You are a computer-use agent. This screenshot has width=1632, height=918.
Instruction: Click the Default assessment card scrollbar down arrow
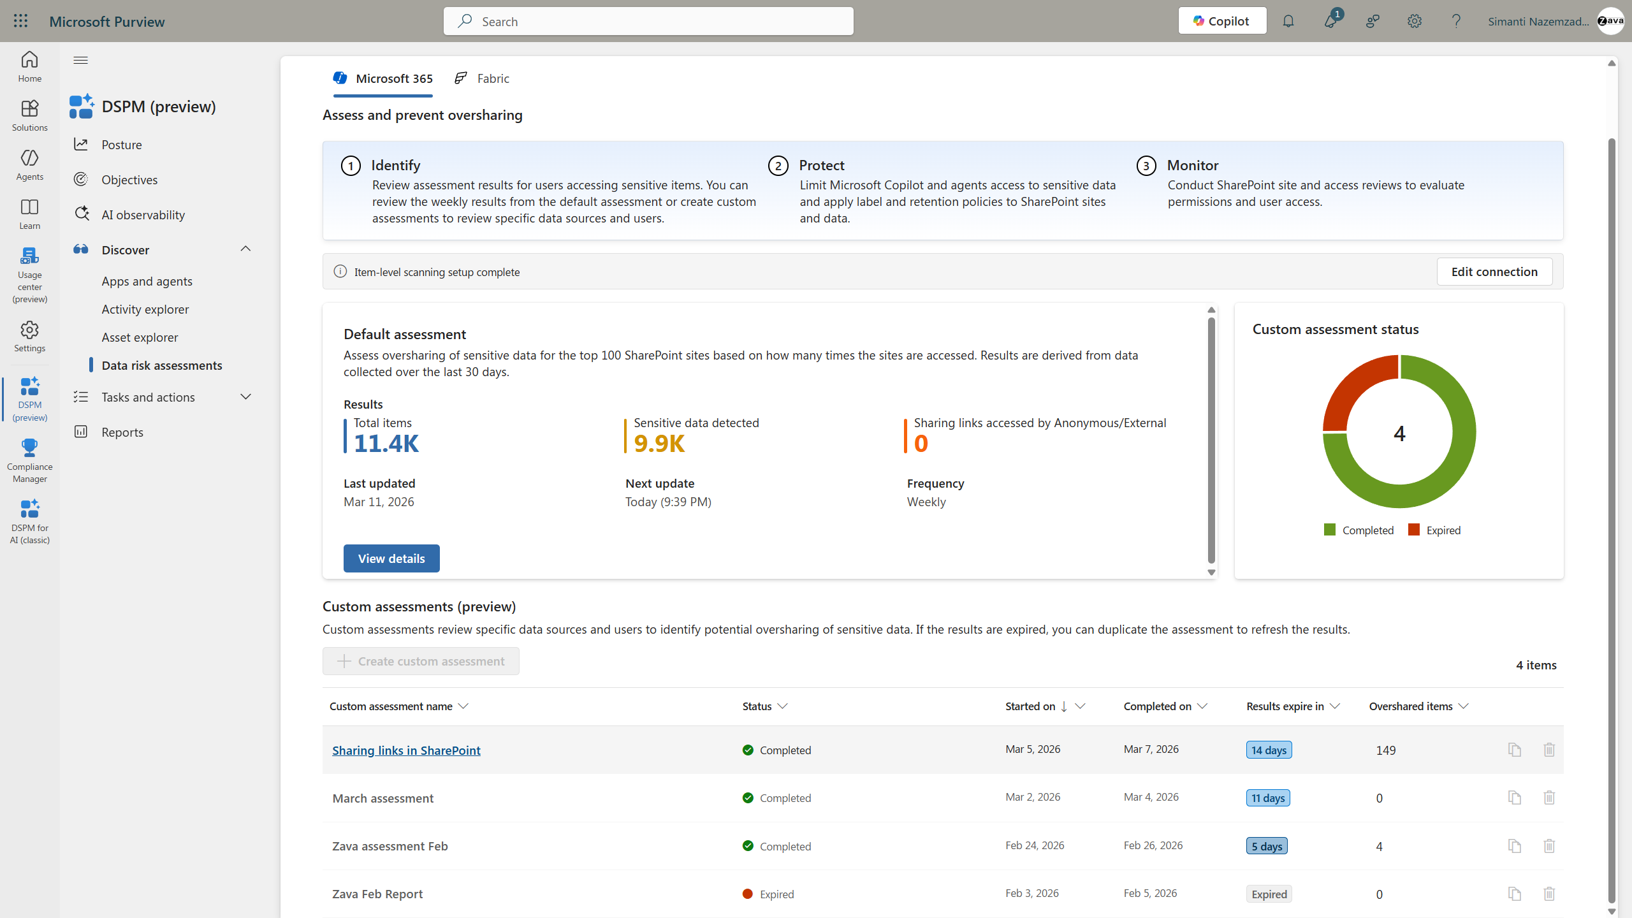click(x=1211, y=572)
